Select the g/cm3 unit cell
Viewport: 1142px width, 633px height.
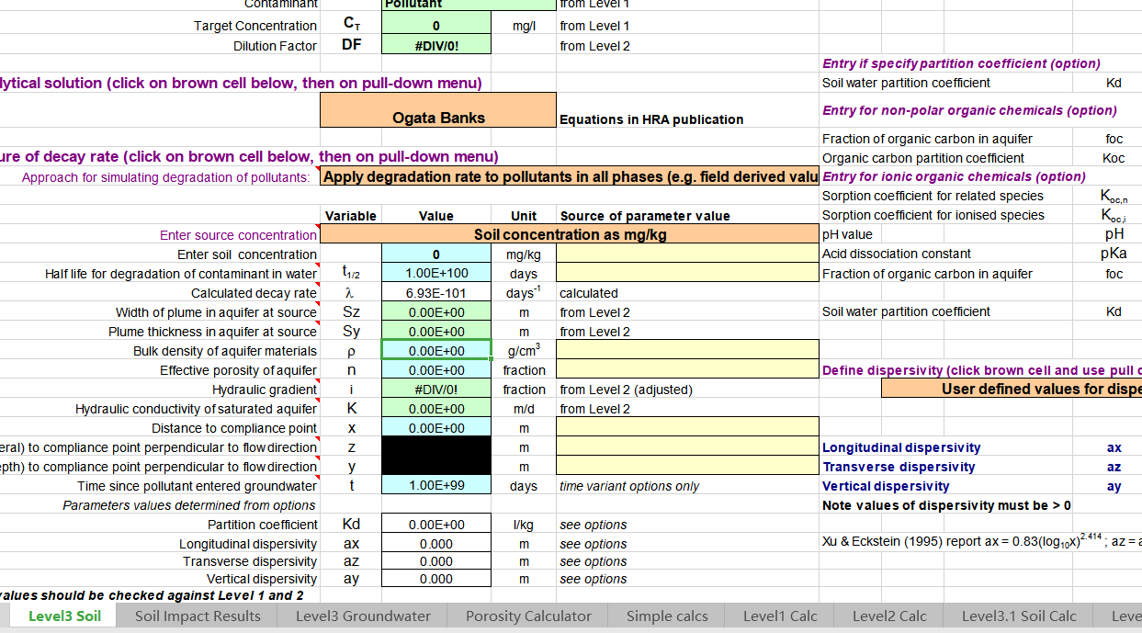click(524, 350)
